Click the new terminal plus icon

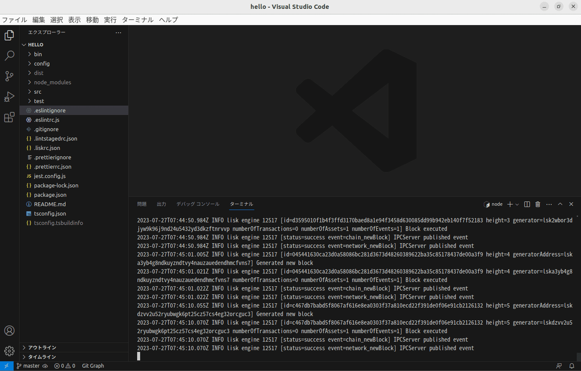[510, 204]
